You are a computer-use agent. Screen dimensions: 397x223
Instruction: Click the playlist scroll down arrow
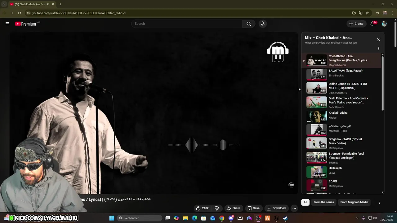(382, 192)
